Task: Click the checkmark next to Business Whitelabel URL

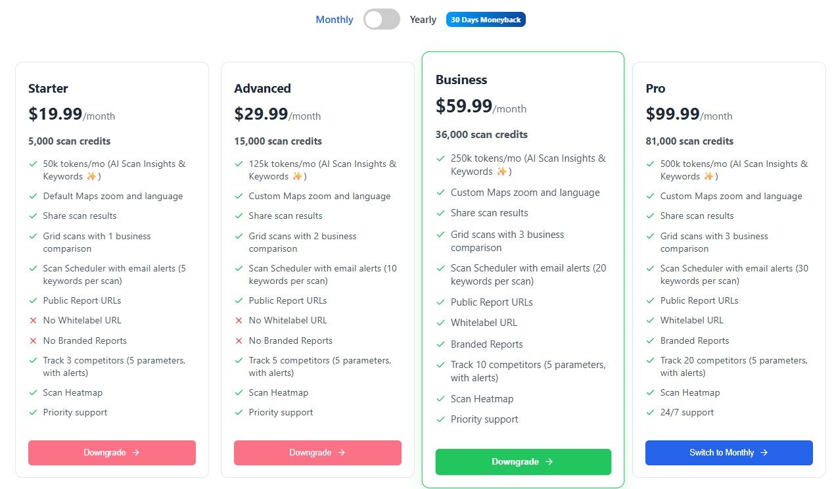Action: tap(440, 323)
